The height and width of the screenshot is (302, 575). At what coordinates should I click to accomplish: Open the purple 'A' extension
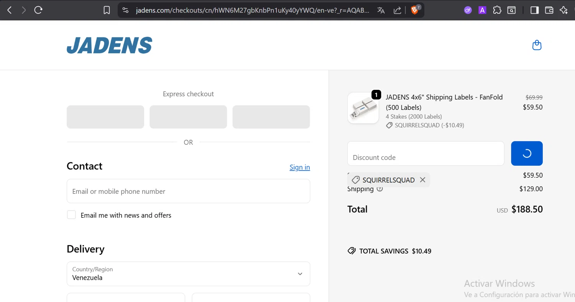pos(482,10)
